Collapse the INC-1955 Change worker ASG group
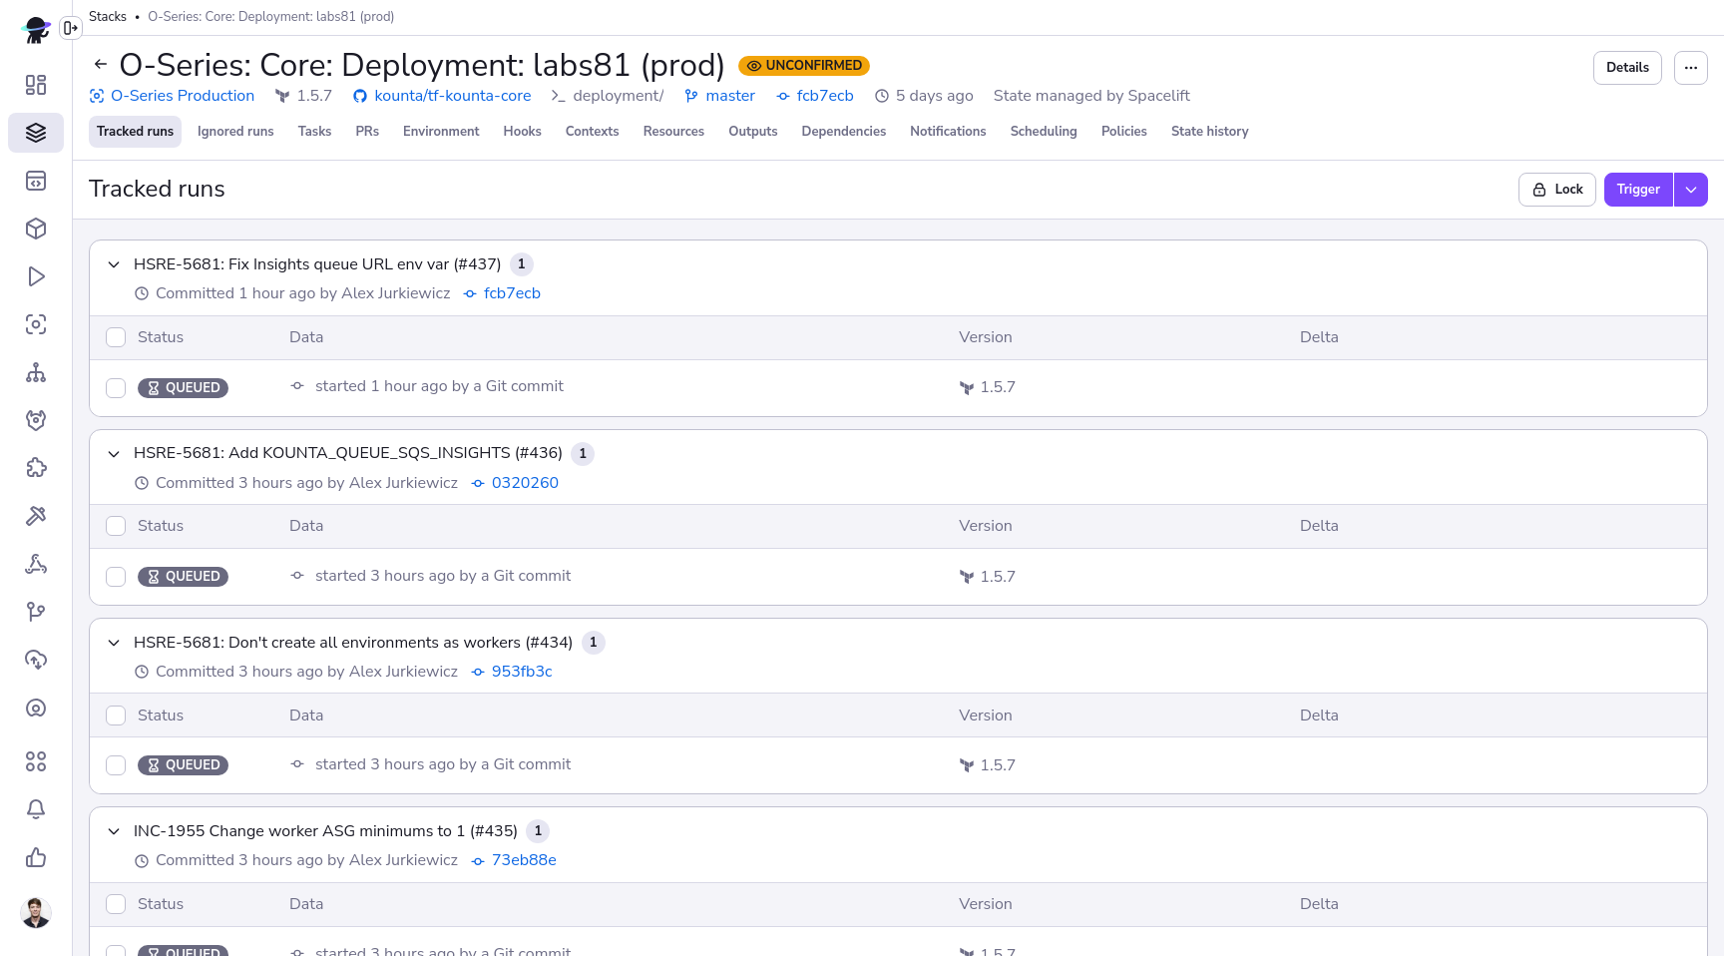This screenshot has width=1724, height=956. point(114,831)
